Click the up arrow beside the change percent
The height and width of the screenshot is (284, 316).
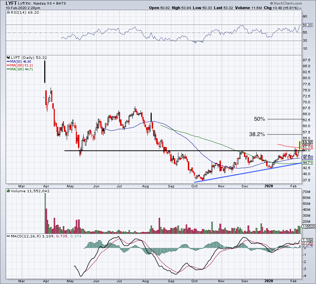point(300,8)
